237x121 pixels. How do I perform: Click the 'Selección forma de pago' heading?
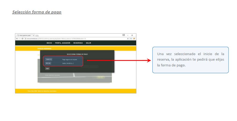click(x=37, y=12)
